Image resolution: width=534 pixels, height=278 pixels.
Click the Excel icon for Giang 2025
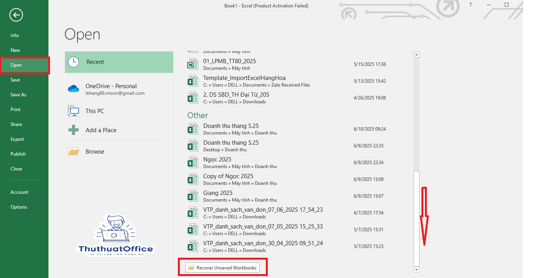(x=192, y=196)
